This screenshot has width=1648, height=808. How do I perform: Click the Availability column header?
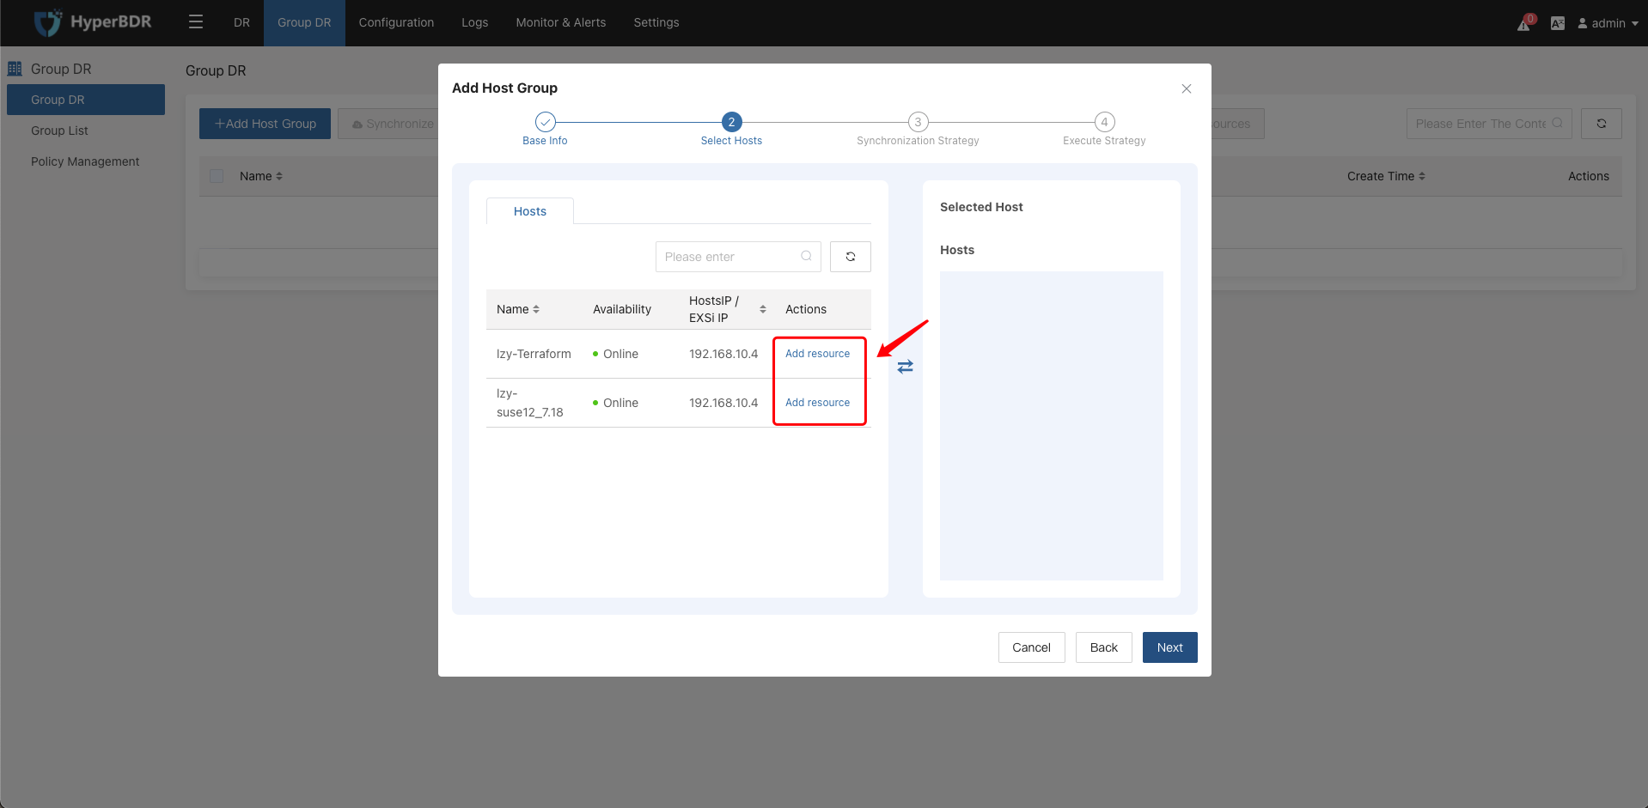[622, 309]
